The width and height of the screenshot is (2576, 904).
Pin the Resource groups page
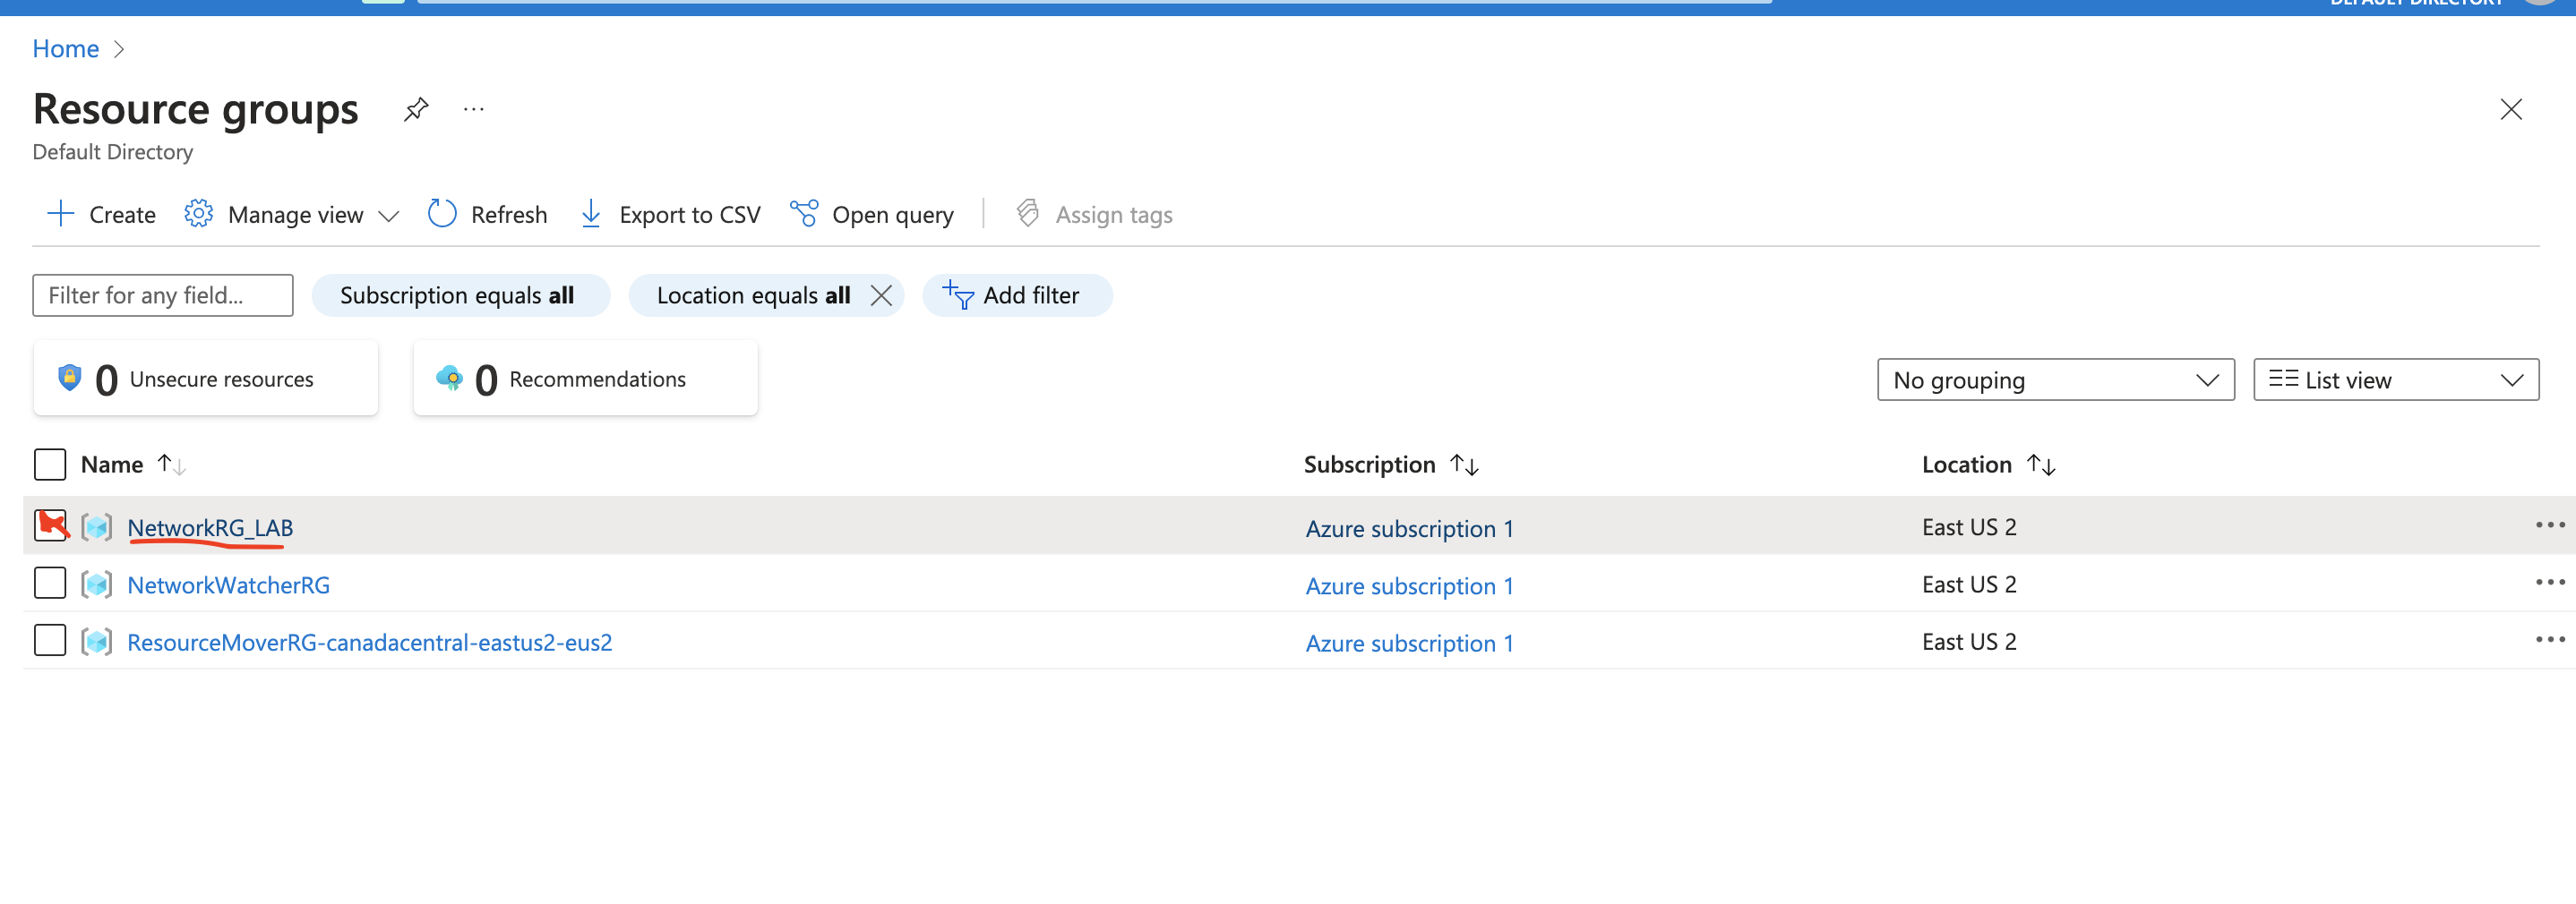416,109
